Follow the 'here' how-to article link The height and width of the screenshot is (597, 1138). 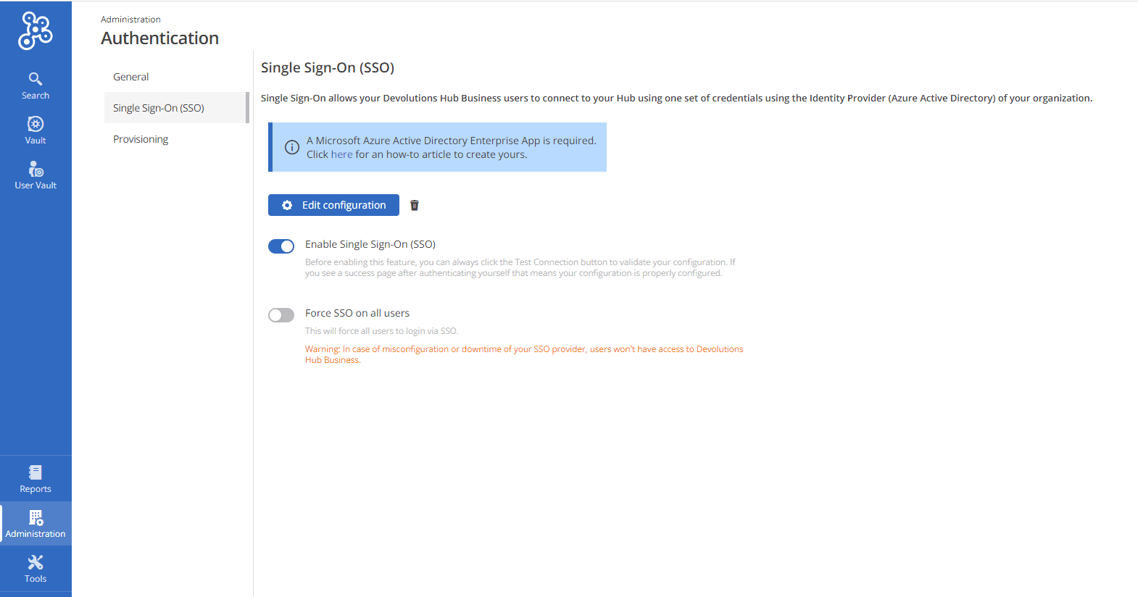point(341,154)
